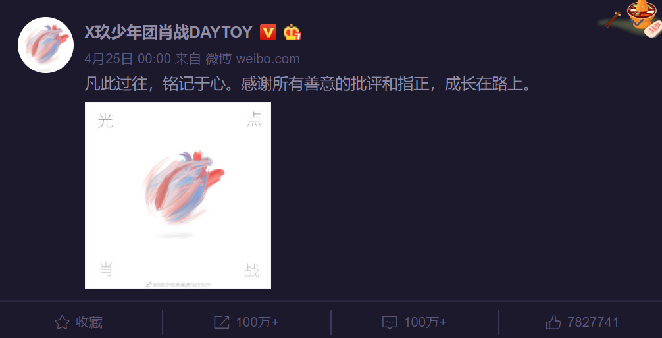Image resolution: width=662 pixels, height=338 pixels.
Task: Click the DAYTOY watermark at image bottom
Action: click(x=178, y=285)
